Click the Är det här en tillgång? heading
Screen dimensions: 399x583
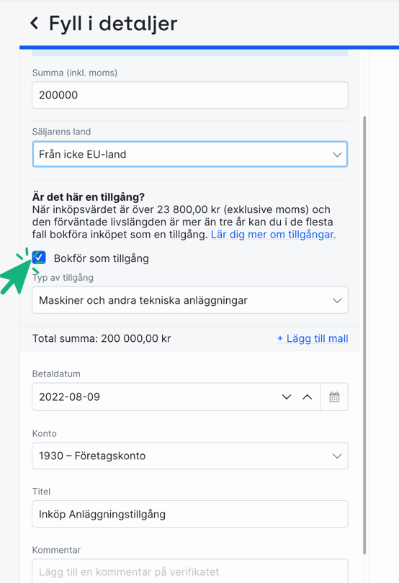[x=88, y=196]
